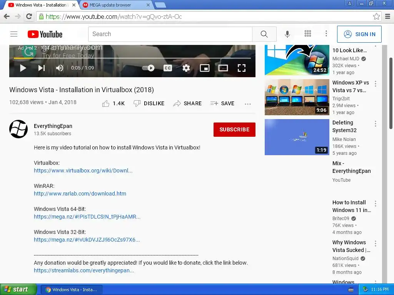This screenshot has width=394, height=295.
Task: Click the network tray icon
Action: coord(365,290)
